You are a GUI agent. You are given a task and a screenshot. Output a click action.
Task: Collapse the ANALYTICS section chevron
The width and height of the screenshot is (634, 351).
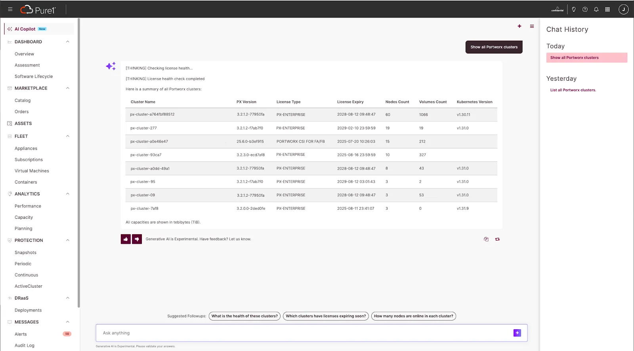pyautogui.click(x=67, y=194)
